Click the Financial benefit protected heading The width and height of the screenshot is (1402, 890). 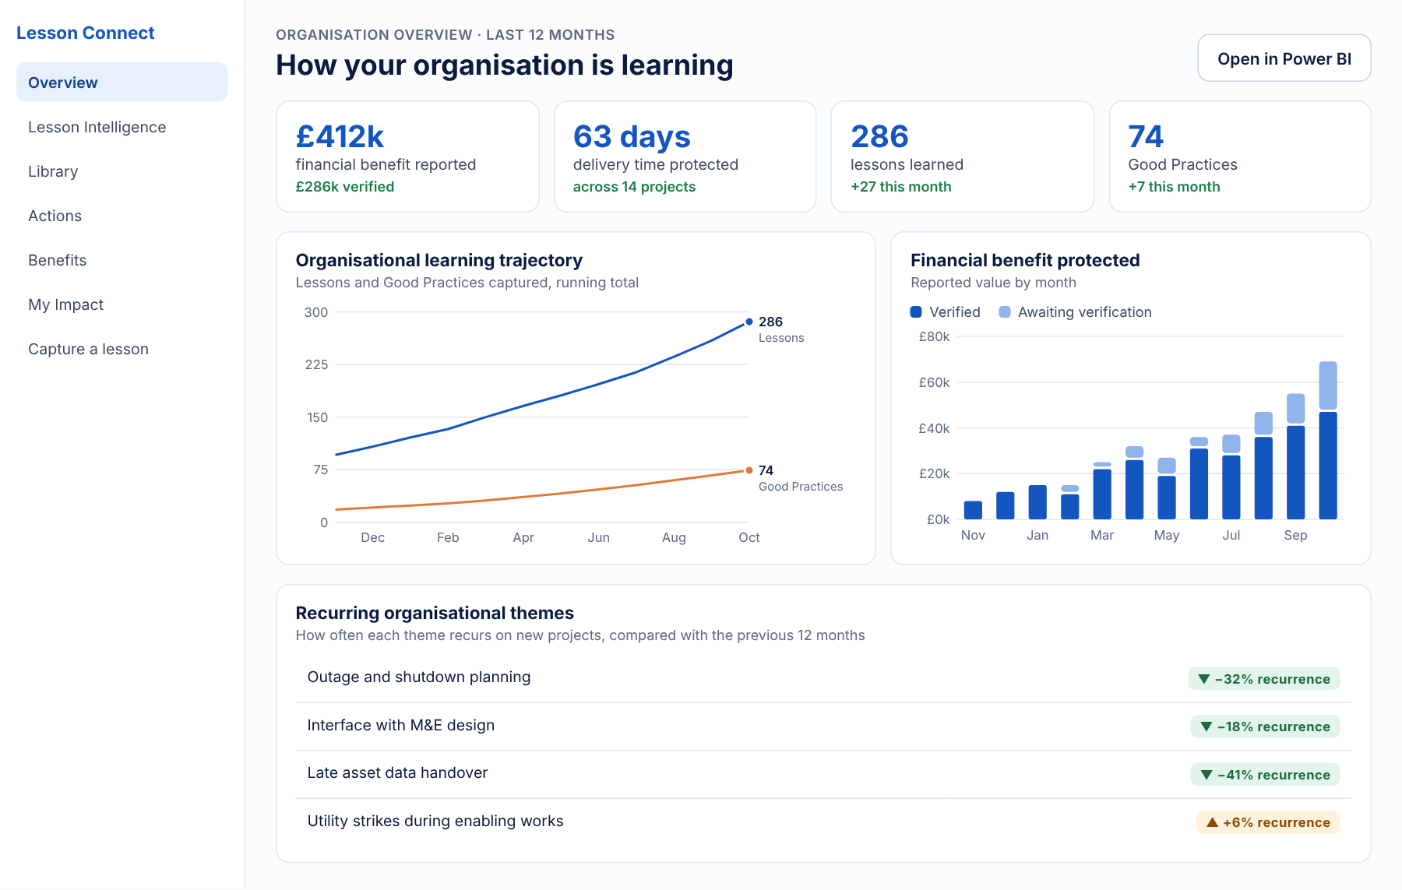[1025, 260]
